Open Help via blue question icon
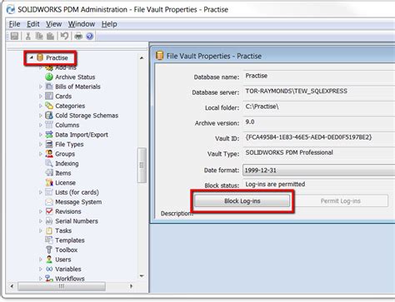Image resolution: width=395 pixels, height=302 pixels. [90, 36]
